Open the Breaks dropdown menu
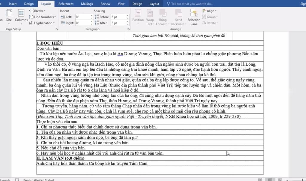The height and width of the screenshot is (181, 306). coord(37,11)
